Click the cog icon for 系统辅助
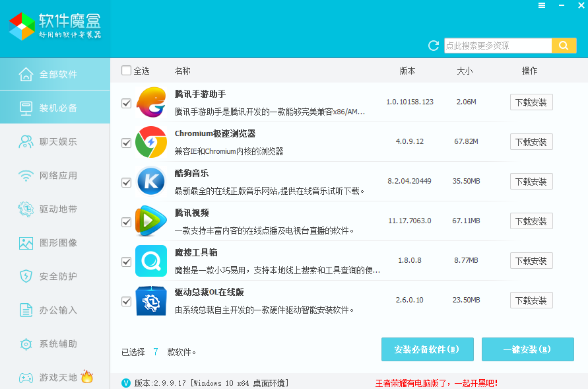Screen dimensions: 588x389 (x=26, y=344)
